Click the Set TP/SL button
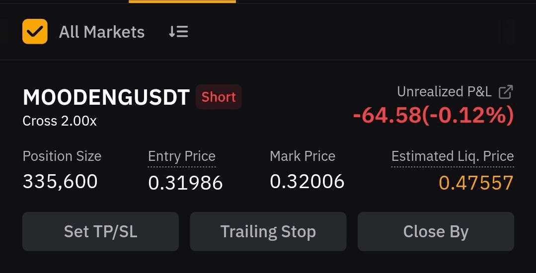Viewport: 536px width, 273px height. click(100, 232)
